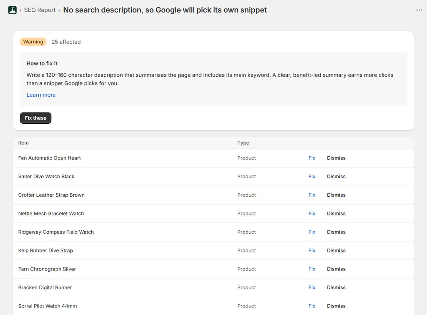Dismiss Ridgeway Compass Field Watch
Viewport: 427px width, 315px height.
click(x=336, y=232)
